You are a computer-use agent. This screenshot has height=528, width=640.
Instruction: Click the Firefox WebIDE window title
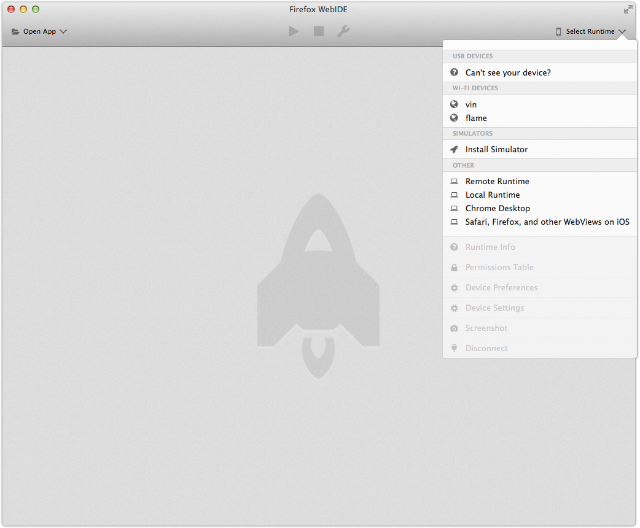[318, 9]
